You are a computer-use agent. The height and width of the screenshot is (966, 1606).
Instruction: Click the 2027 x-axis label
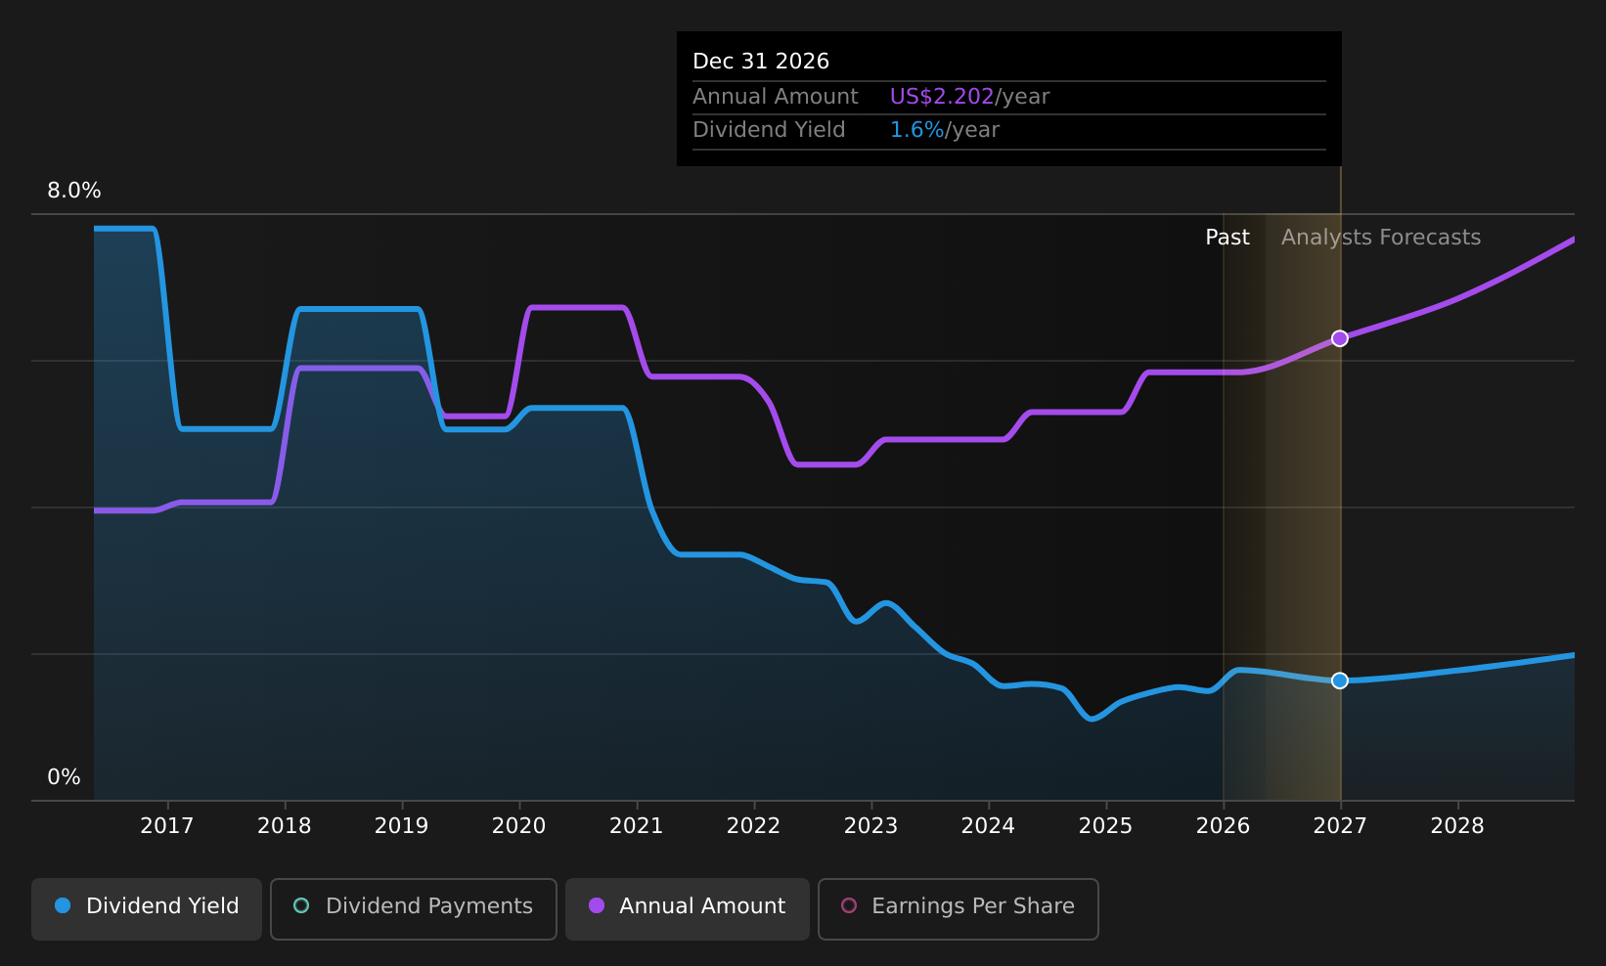pos(1341,826)
